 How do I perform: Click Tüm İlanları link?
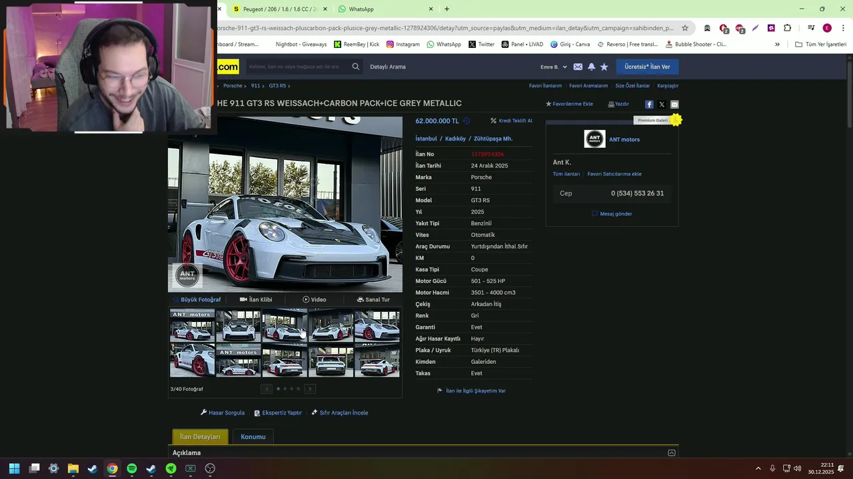coord(566,174)
